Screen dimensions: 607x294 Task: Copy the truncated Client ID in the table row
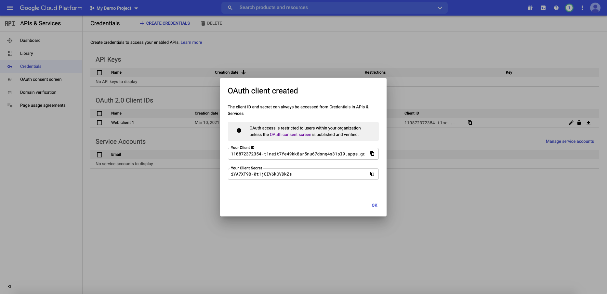click(x=470, y=123)
